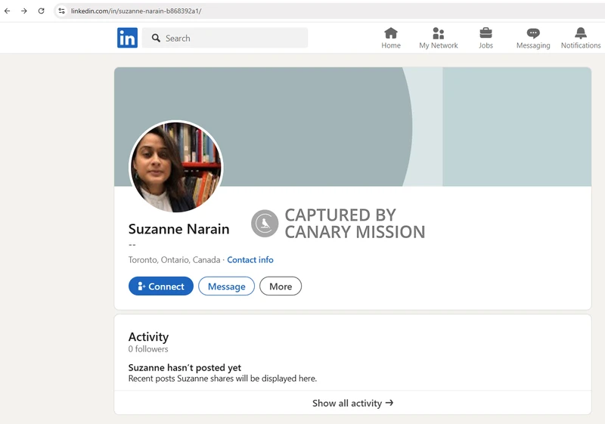The image size is (605, 424).
Task: Click the address bar URL
Action: tap(136, 11)
